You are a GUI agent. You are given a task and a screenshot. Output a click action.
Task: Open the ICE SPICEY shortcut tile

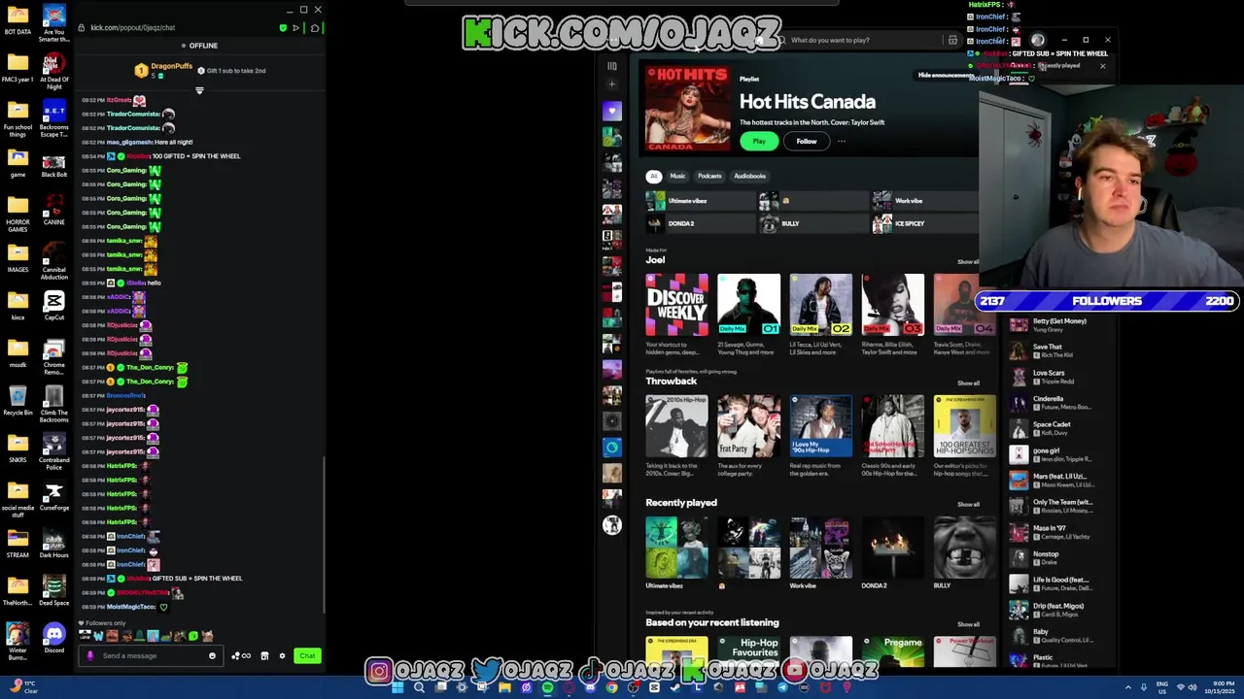[x=925, y=223]
